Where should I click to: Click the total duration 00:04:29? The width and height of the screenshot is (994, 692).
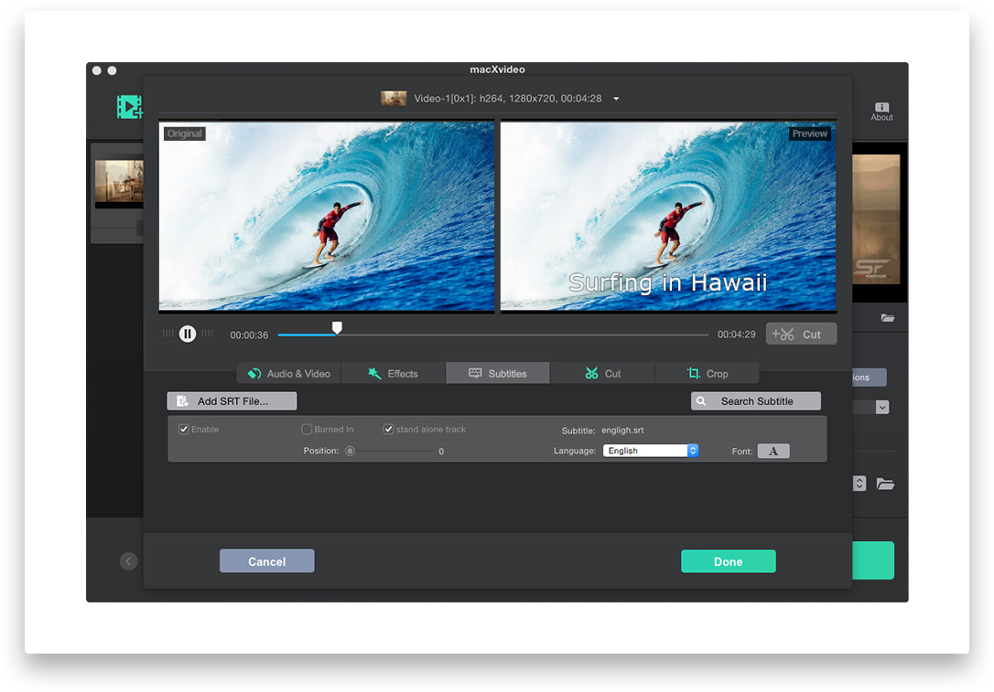pos(737,335)
